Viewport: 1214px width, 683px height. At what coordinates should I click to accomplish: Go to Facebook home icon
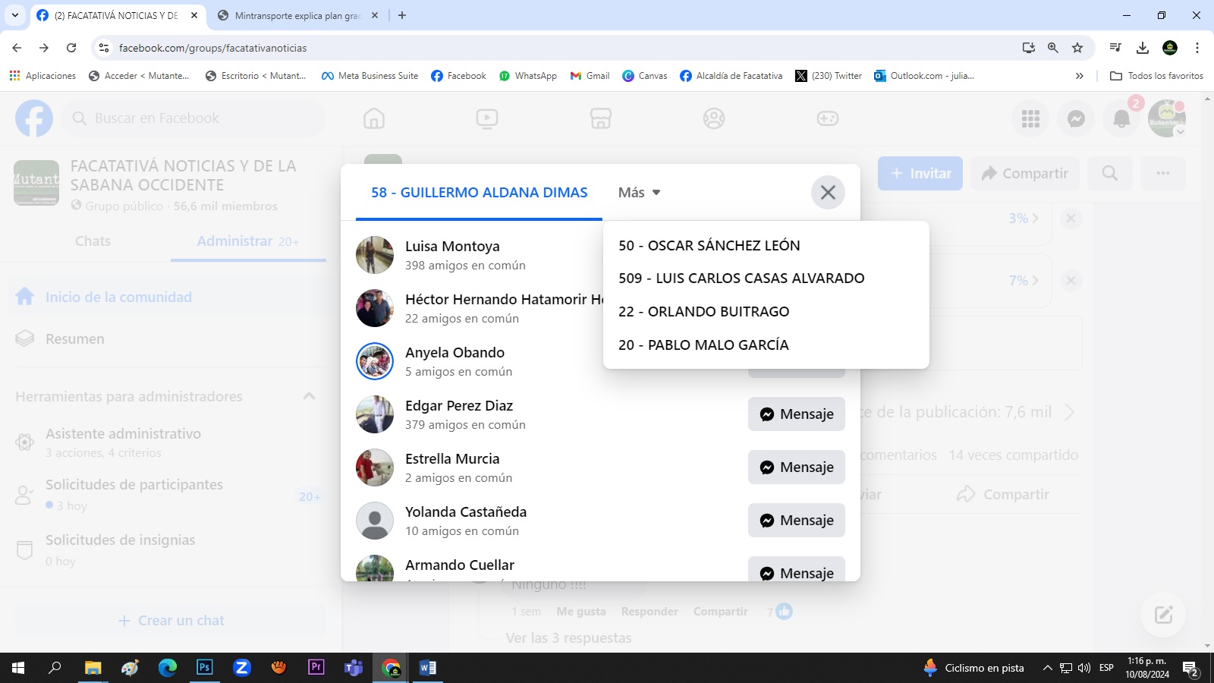click(374, 118)
